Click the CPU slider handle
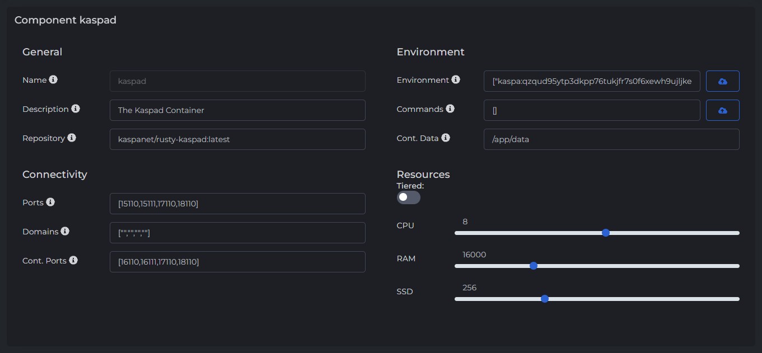 coord(605,233)
